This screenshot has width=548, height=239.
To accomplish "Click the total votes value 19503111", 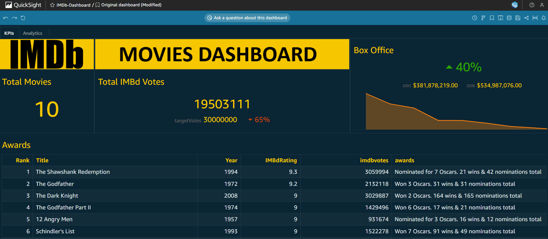I will point(222,104).
